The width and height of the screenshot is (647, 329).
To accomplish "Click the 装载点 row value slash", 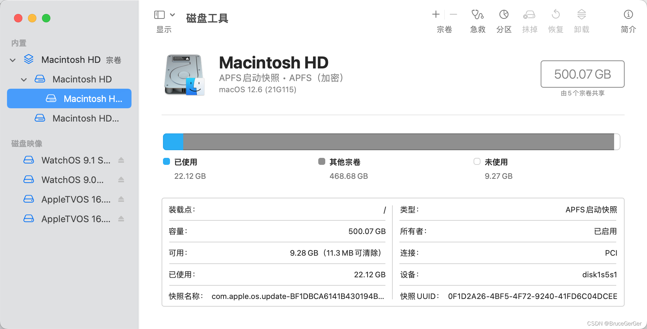I will (384, 210).
